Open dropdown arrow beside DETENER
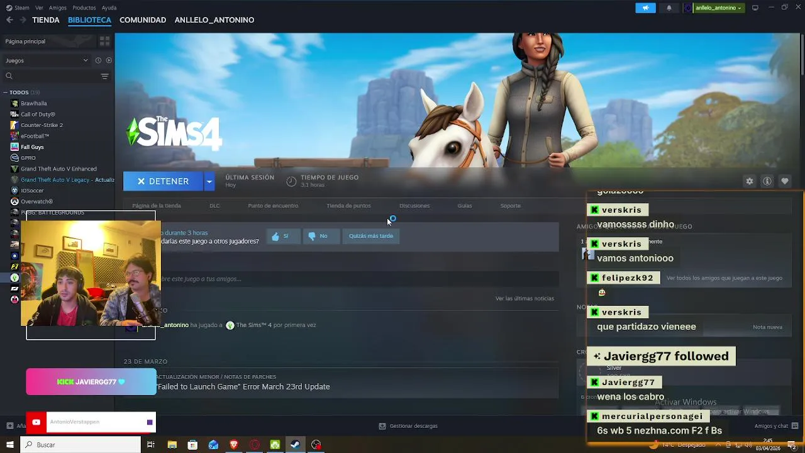The height and width of the screenshot is (453, 805). 209,181
